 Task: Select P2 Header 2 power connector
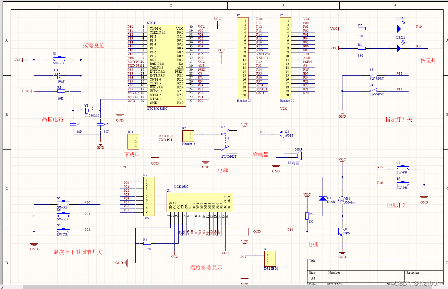188,136
